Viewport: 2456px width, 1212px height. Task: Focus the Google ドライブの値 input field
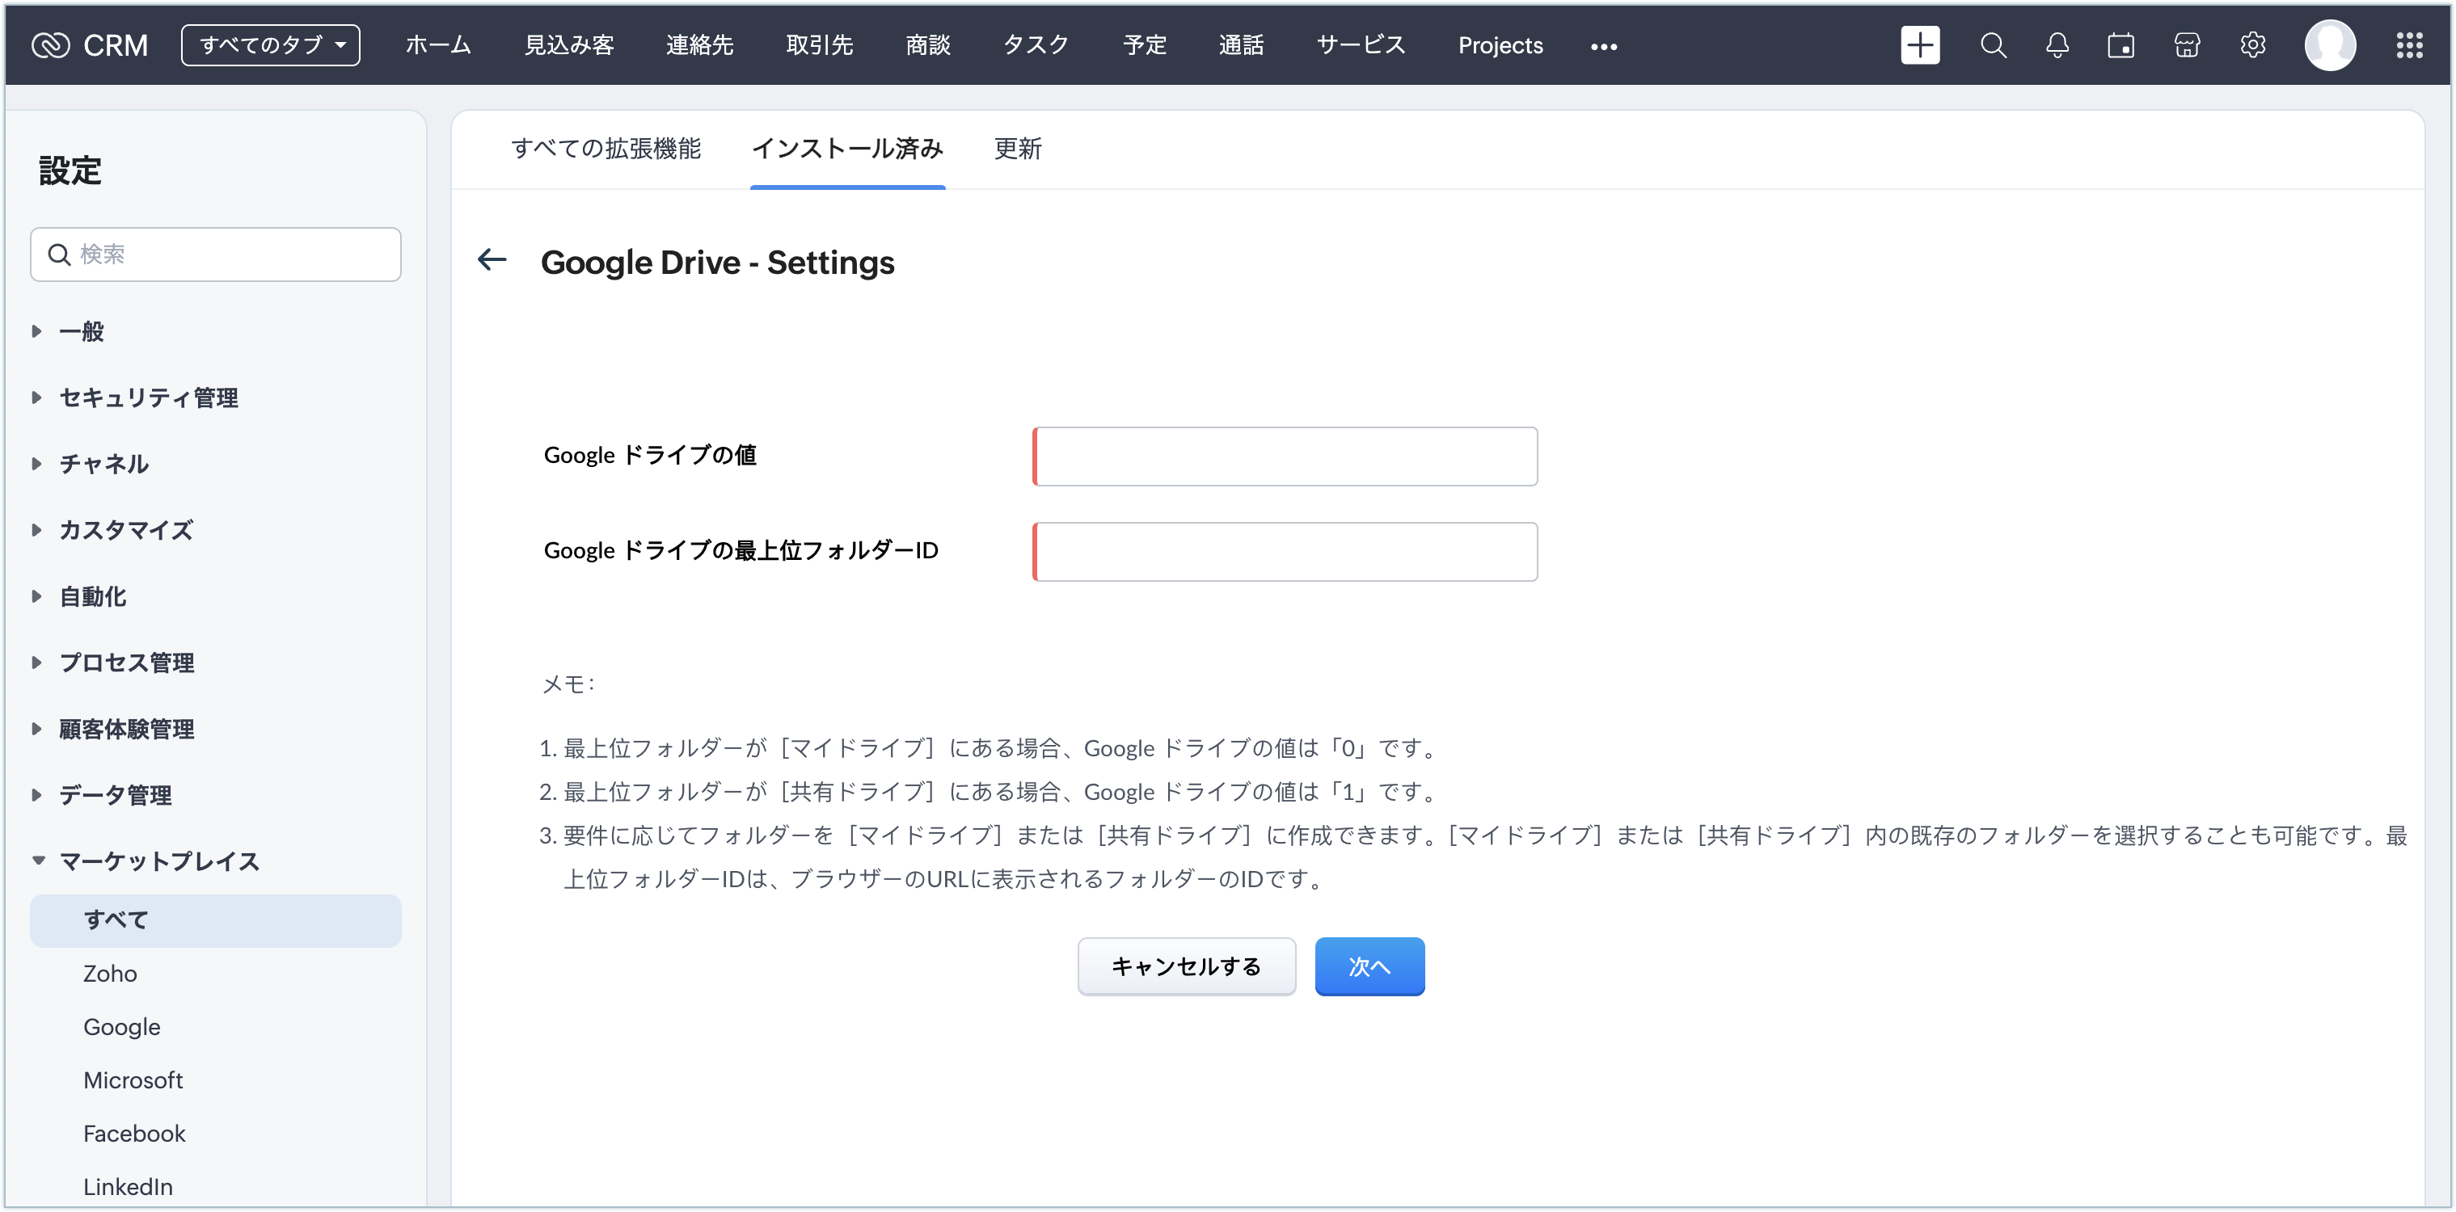1285,457
